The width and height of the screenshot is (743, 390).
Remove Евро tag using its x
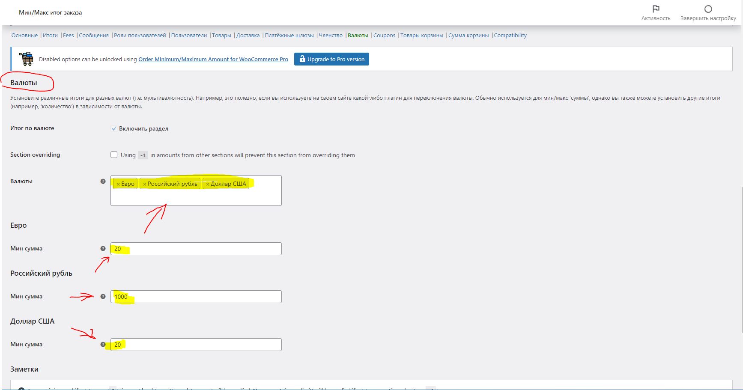click(118, 184)
